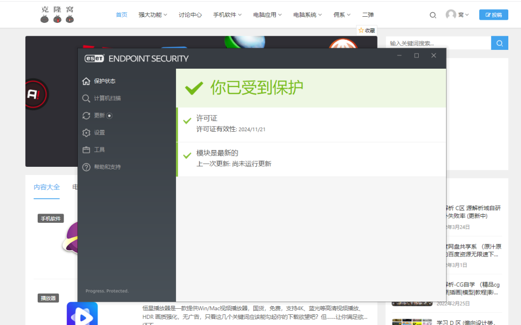Open the blue video player app thumbnail
The image size is (521, 325).
(x=82, y=313)
